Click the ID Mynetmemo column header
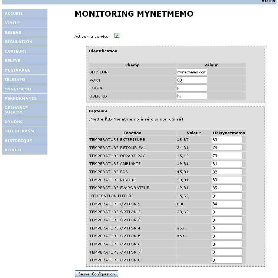Image resolution: width=278 pixels, height=278 pixels. point(229,133)
